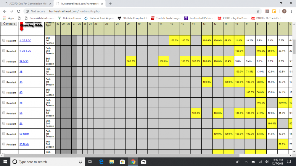Open Pro Football Pick'em bookmark

[199, 18]
